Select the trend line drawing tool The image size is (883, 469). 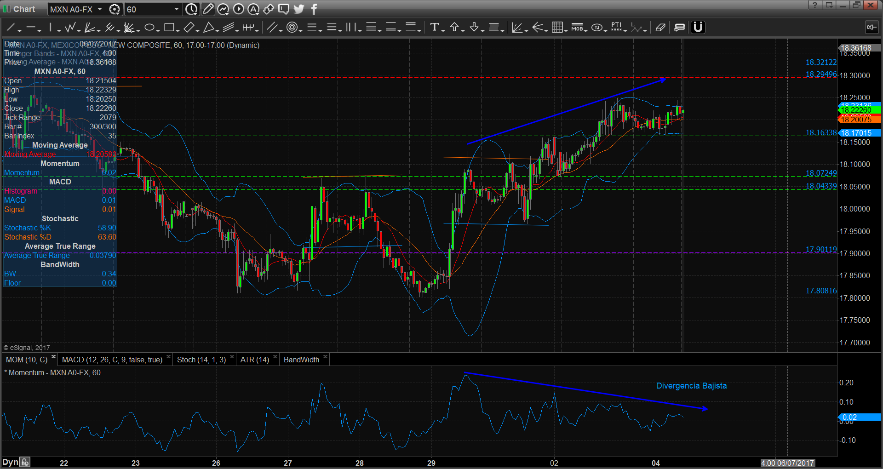pyautogui.click(x=10, y=28)
